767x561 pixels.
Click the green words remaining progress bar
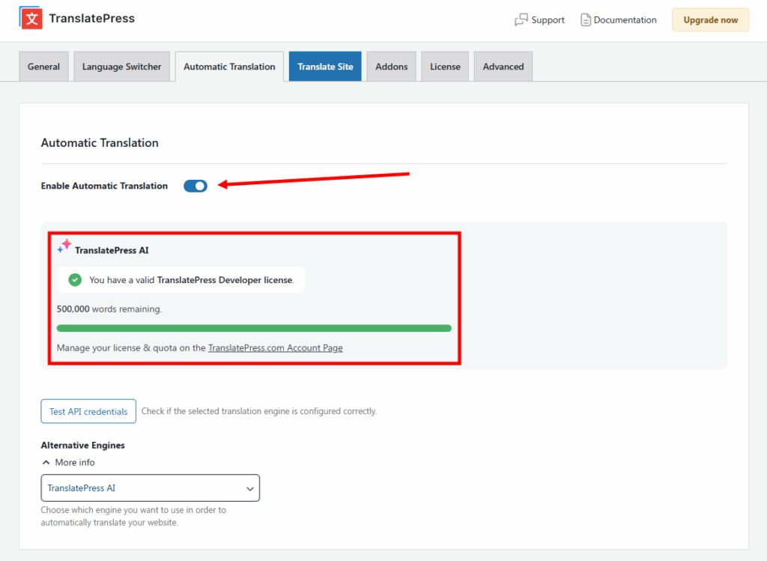point(254,328)
